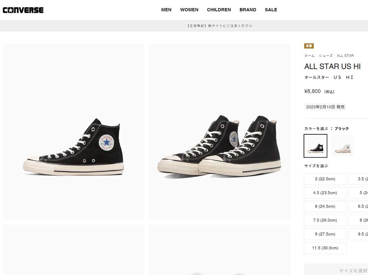Viewport: 368px width, 275px height.
Task: Choose size 4.5 (23.5cm)
Action: (325, 193)
